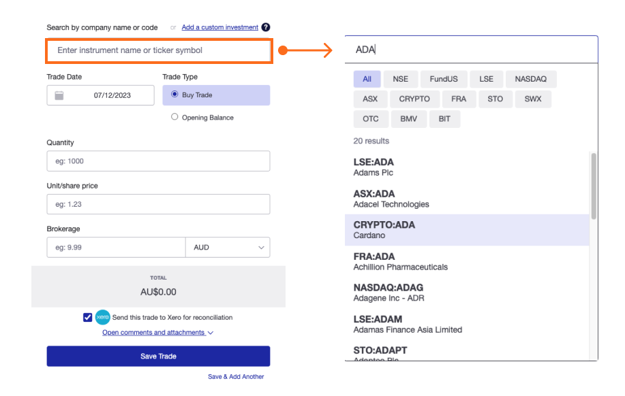Screen dimensions: 625x396
Task: Expand Open comments and attachments
Action: (x=157, y=333)
